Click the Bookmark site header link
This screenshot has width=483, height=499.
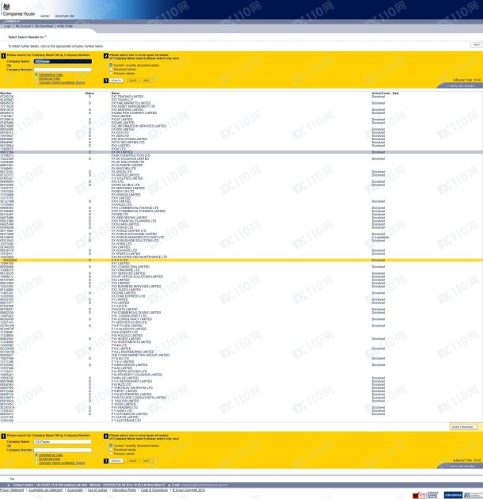tap(65, 16)
